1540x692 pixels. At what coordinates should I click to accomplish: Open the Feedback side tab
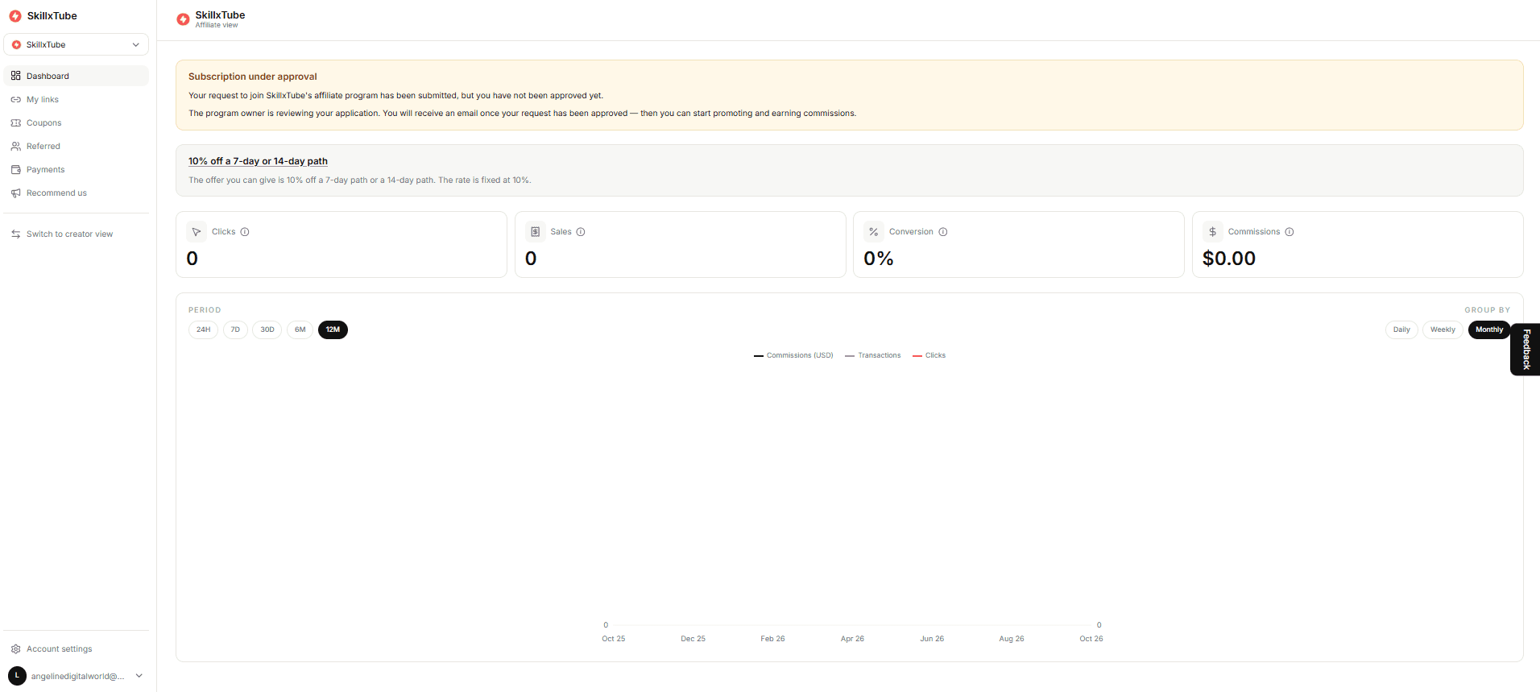point(1526,350)
